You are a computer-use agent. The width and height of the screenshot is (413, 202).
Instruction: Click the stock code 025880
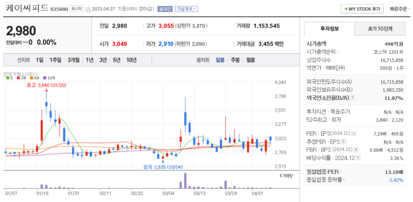[59, 9]
